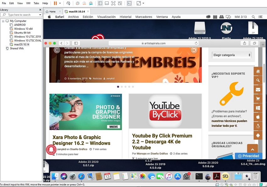Open Terminal from the Dock

point(199,176)
